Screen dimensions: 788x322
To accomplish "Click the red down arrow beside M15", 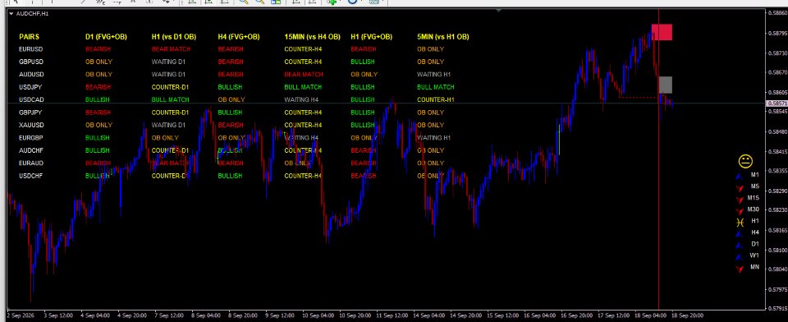I will 740,200.
